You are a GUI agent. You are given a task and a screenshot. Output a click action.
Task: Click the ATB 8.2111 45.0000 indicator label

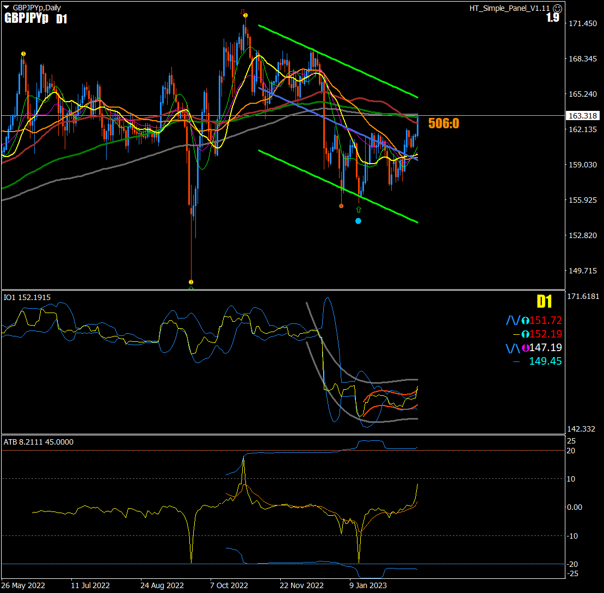click(x=39, y=442)
